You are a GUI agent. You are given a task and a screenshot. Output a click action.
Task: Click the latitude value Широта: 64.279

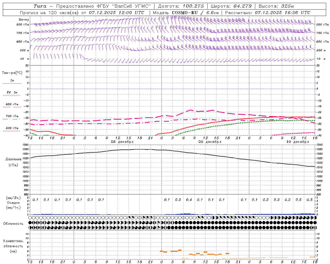click(231, 6)
